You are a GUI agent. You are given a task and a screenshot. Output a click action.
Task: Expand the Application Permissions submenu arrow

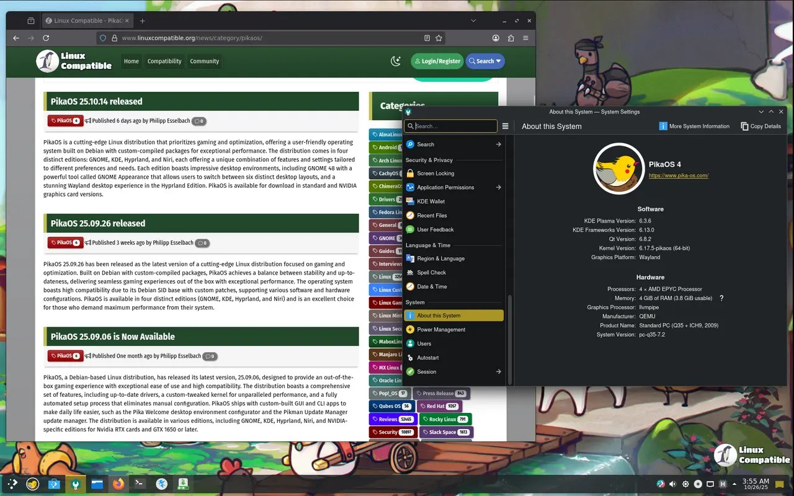pos(498,187)
